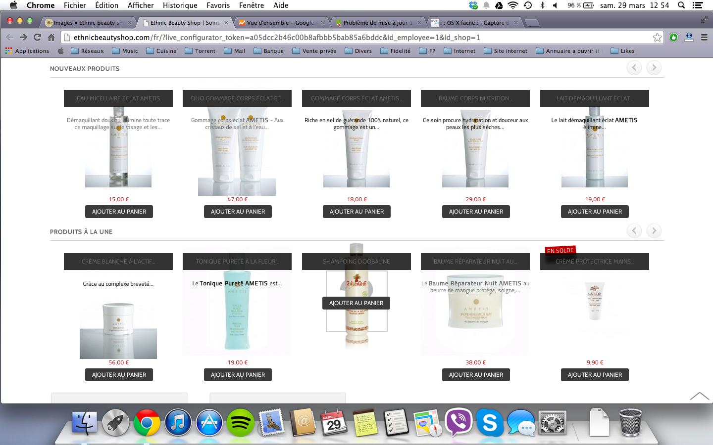The width and height of the screenshot is (713, 445).
Task: Open the Wi-Fi status menu
Action: point(513,5)
